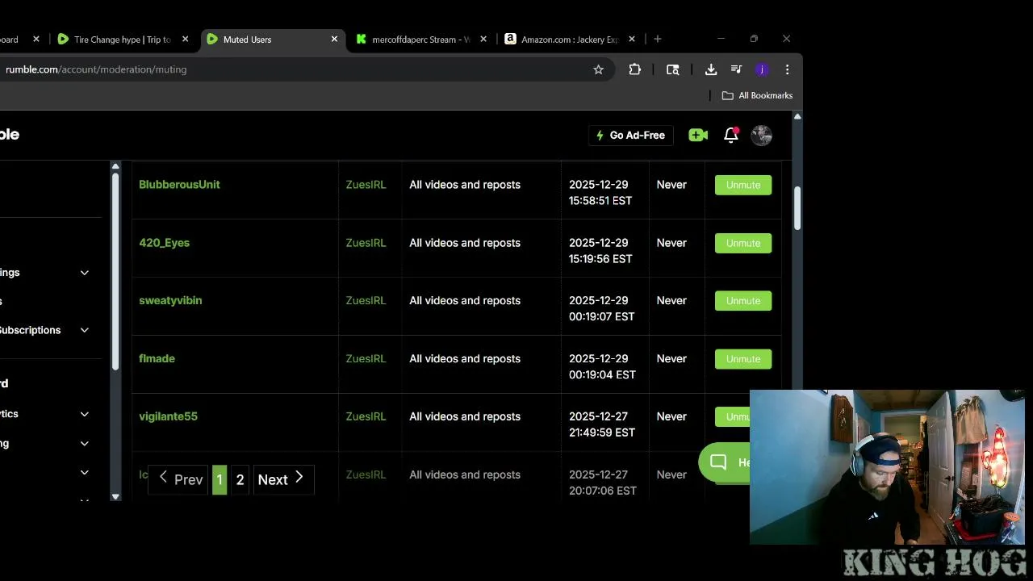Open the vigilante55 profile link
The height and width of the screenshot is (581, 1033).
[x=168, y=416]
